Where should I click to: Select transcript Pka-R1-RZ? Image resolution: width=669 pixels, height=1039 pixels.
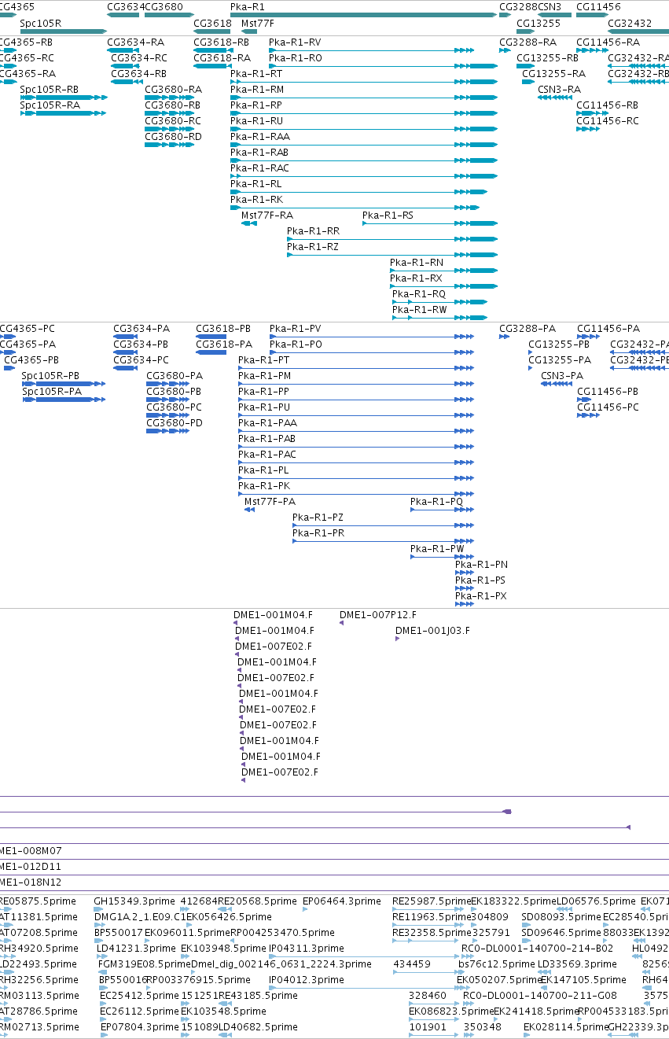[313, 246]
